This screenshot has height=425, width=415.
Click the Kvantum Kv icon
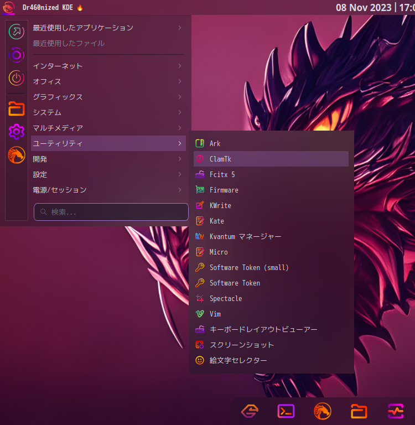click(x=200, y=236)
